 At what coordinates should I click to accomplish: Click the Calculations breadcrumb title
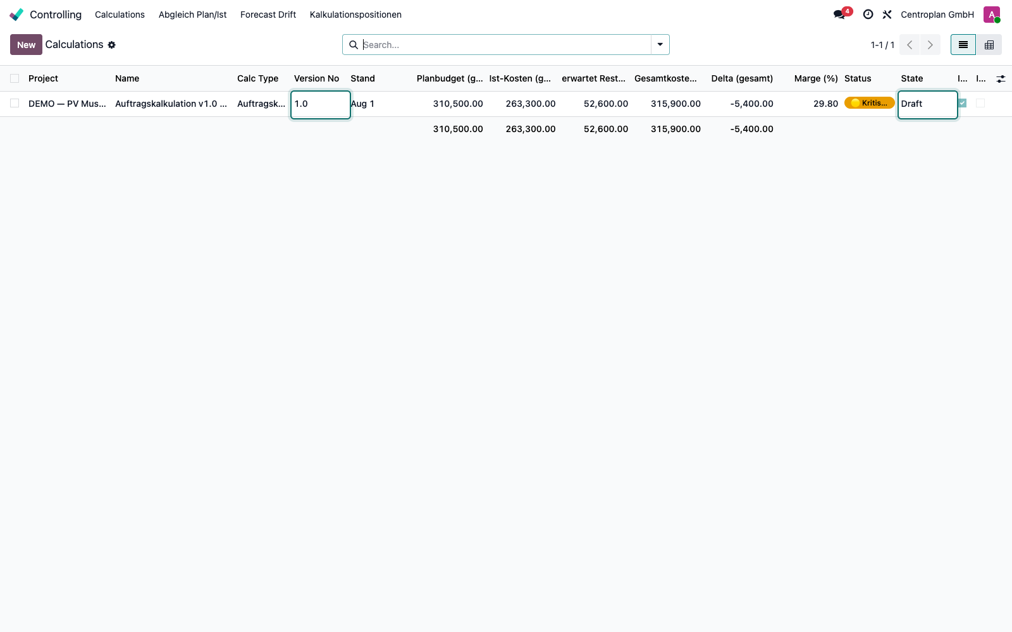point(74,44)
